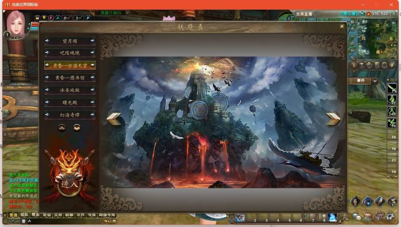Screen dimensions: 401x227
Task: Switch to the 组队 chat channel tab
Action: tap(24, 215)
